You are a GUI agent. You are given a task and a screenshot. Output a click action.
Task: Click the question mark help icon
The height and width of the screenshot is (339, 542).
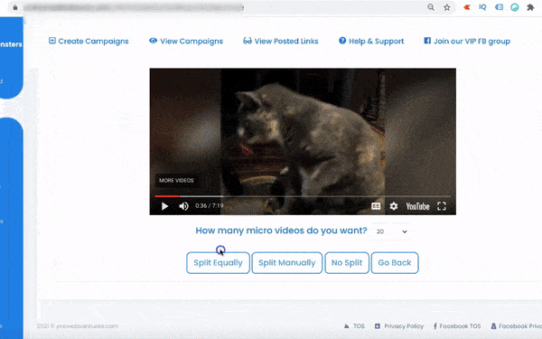[x=342, y=41]
